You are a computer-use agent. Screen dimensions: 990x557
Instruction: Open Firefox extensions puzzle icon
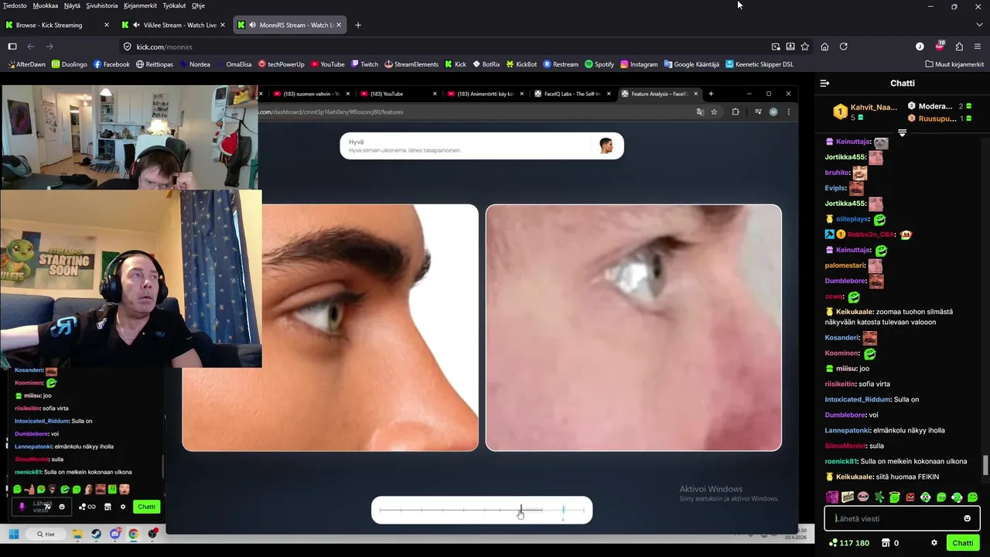click(959, 46)
